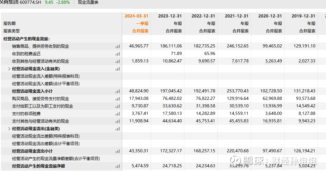The image size is (326, 171).
Task: Select the 2024-03-31 column header
Action: click(x=136, y=16)
